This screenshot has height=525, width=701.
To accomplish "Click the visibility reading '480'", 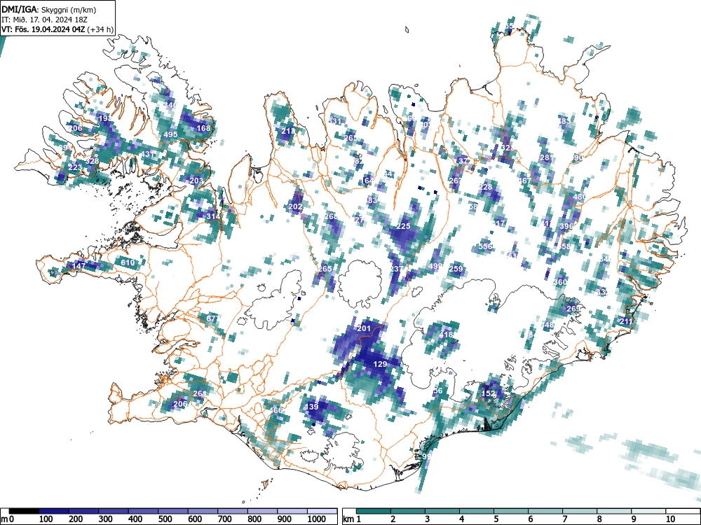I will coord(579,197).
